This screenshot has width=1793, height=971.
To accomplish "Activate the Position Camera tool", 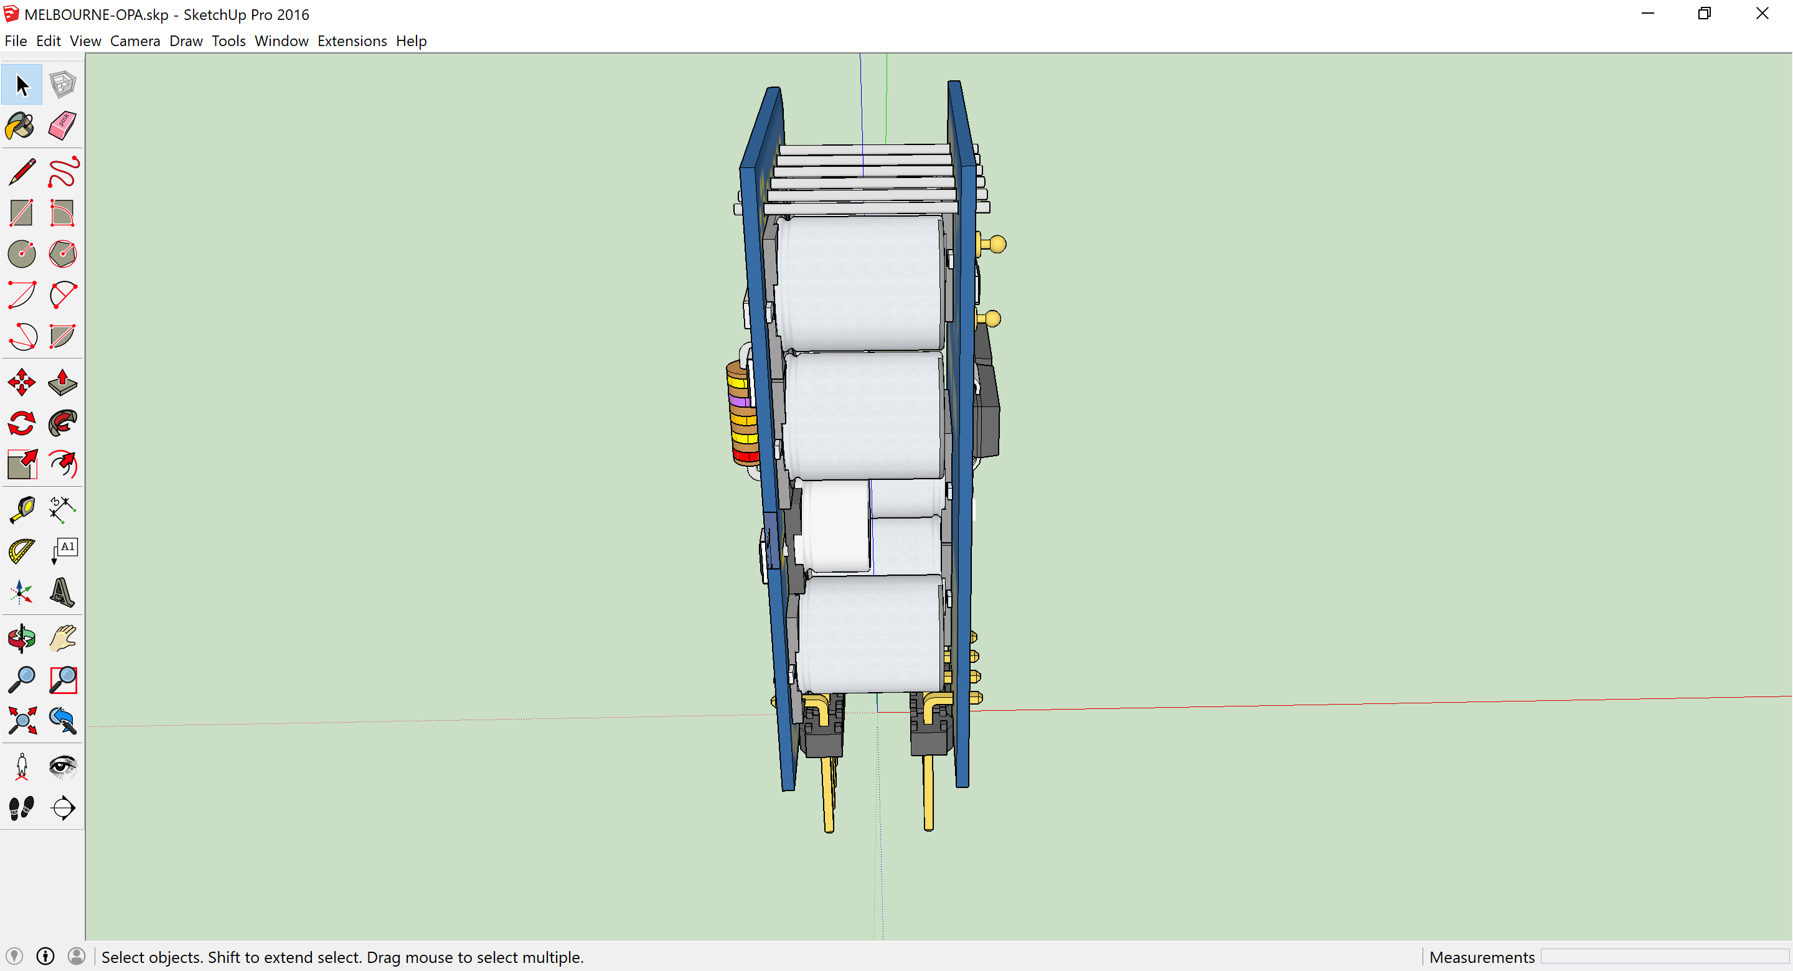I will [22, 766].
